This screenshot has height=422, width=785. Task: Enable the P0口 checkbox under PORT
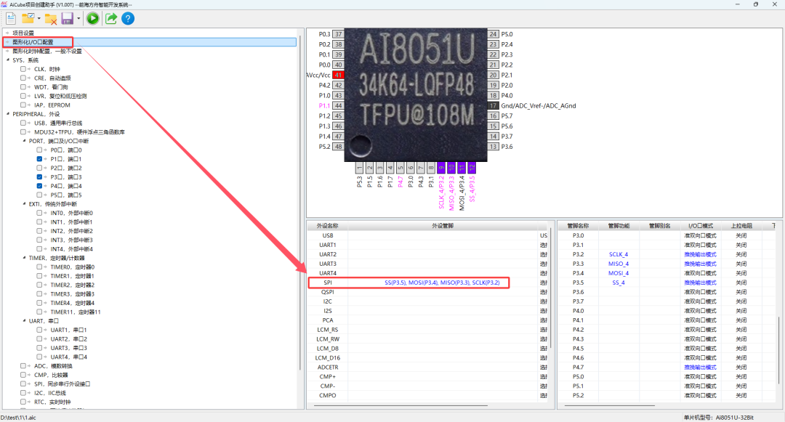point(40,150)
